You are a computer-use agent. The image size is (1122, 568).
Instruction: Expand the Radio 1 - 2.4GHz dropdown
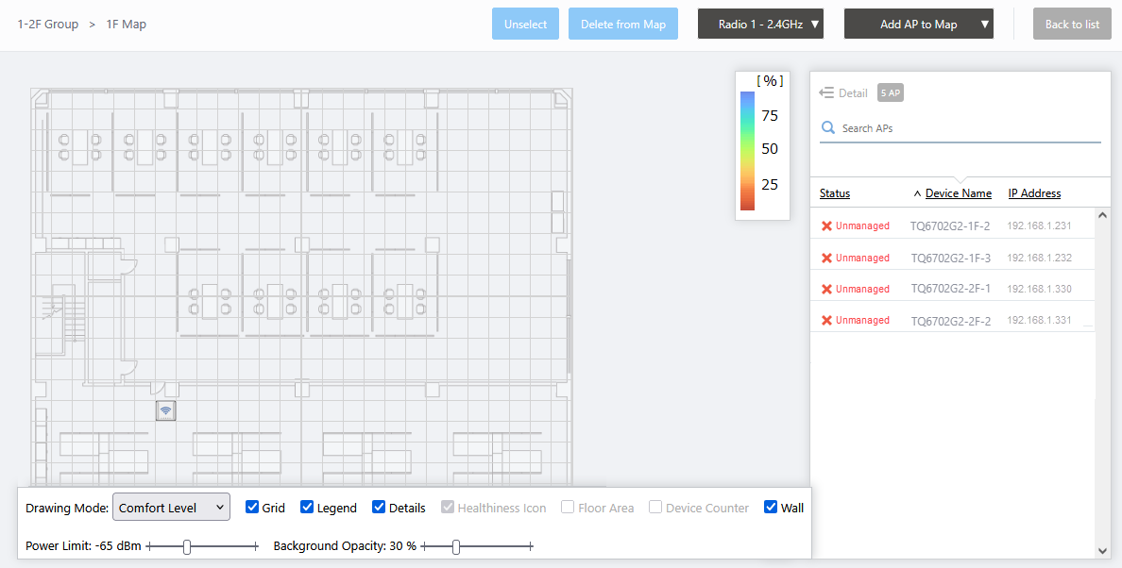click(760, 25)
